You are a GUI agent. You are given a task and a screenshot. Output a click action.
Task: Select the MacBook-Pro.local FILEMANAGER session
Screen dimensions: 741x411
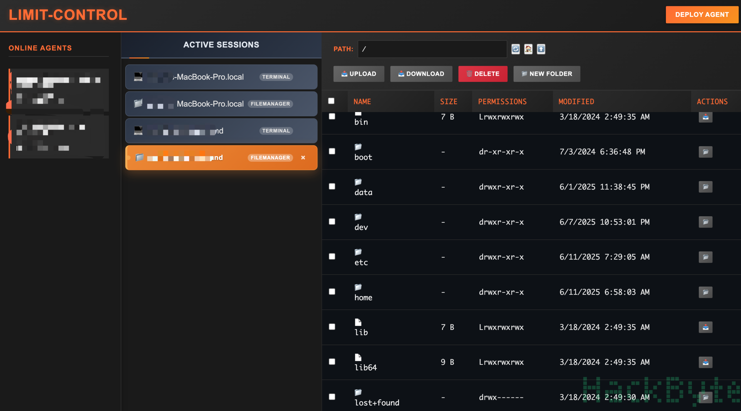tap(221, 104)
